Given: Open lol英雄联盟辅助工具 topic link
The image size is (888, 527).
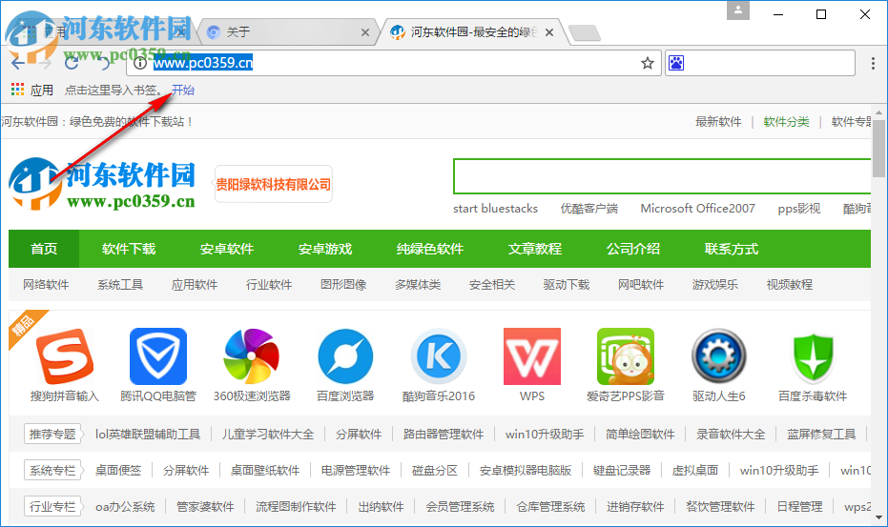Looking at the screenshot, I should tap(148, 435).
